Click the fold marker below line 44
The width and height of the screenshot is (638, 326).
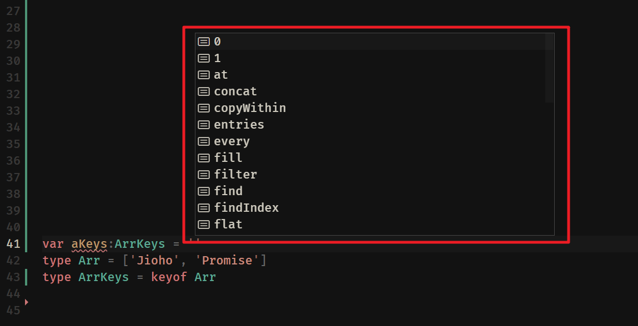tap(27, 302)
